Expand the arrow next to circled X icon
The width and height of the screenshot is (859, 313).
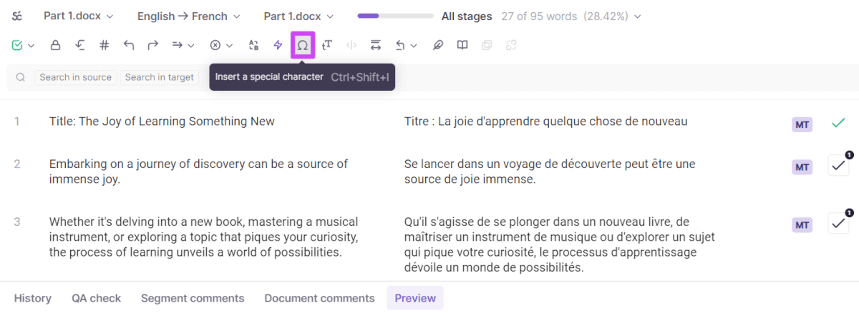[229, 46]
